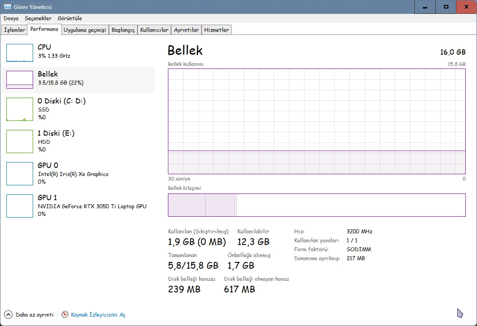Open the Görüntüle menu
This screenshot has width=477, height=326.
70,18
